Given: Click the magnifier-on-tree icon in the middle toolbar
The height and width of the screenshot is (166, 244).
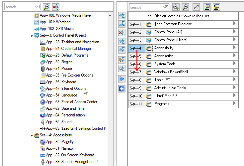Looking at the screenshot, I should [x=122, y=69].
